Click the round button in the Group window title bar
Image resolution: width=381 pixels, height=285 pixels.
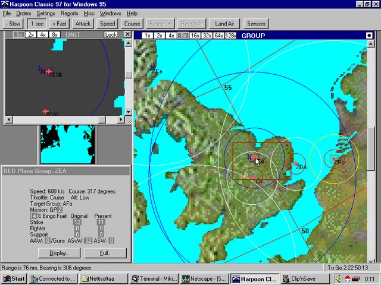pos(369,36)
